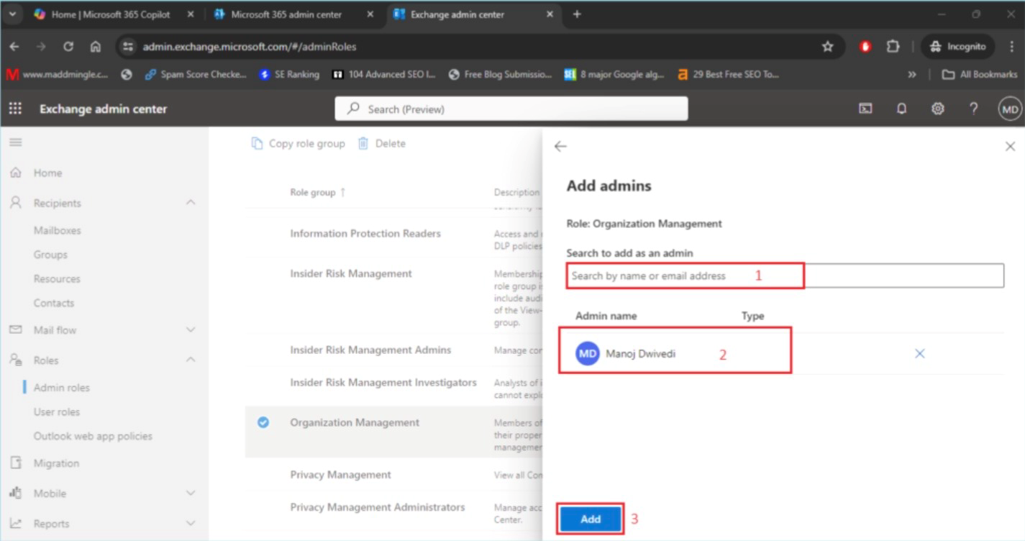
Task: Sort by the Role group column header
Action: click(318, 192)
